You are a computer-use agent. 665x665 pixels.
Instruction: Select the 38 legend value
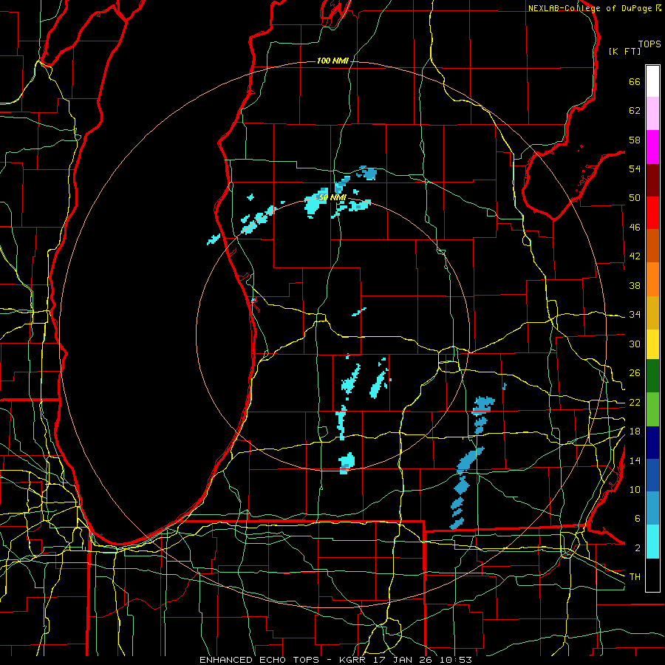(x=635, y=285)
